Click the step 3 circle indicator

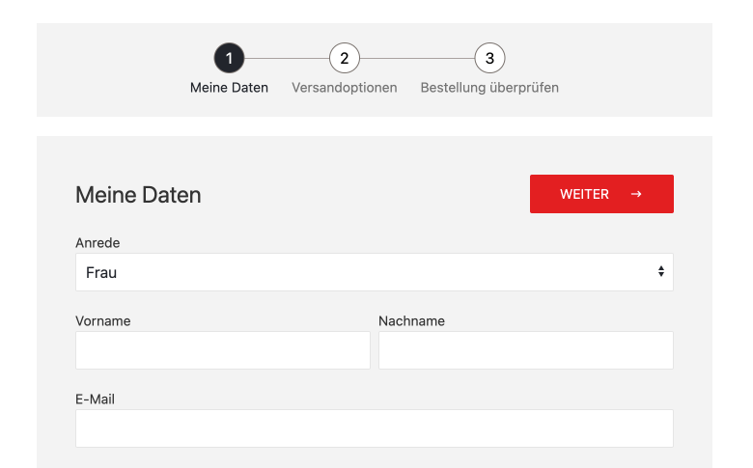coord(489,59)
